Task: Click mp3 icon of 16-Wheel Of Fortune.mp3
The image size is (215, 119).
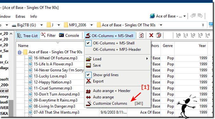Action: click(x=30, y=58)
